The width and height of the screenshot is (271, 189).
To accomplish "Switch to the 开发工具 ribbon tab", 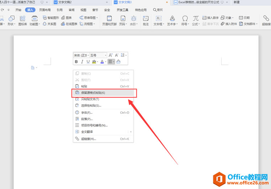I will click(122, 10).
